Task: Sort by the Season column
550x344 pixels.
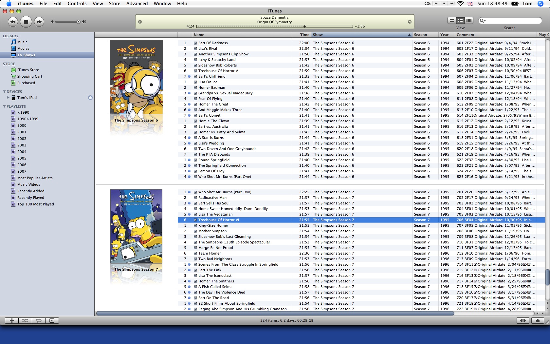Action: [x=425, y=35]
